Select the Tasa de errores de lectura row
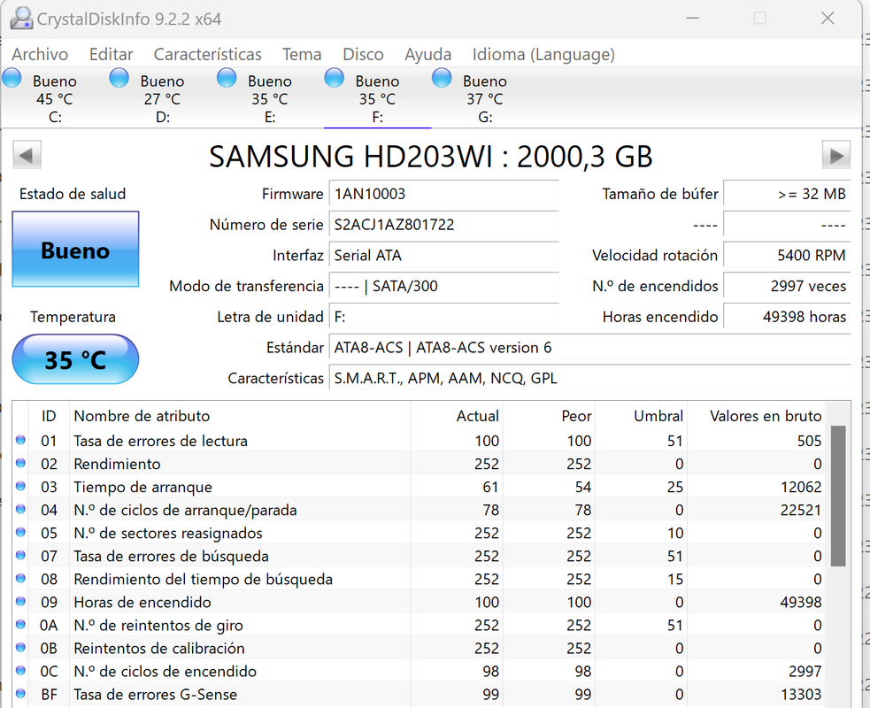Viewport: 870px width, 708px height. click(x=419, y=441)
